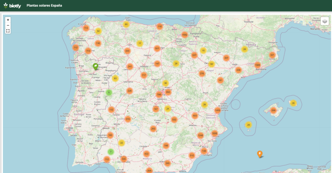This screenshot has height=173, width=332.
Task: Select the green plant marker near Vila Real
Action: (96, 66)
